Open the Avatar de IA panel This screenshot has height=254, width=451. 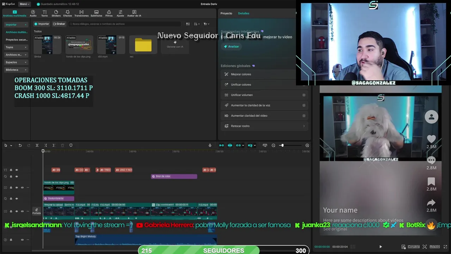click(x=134, y=14)
